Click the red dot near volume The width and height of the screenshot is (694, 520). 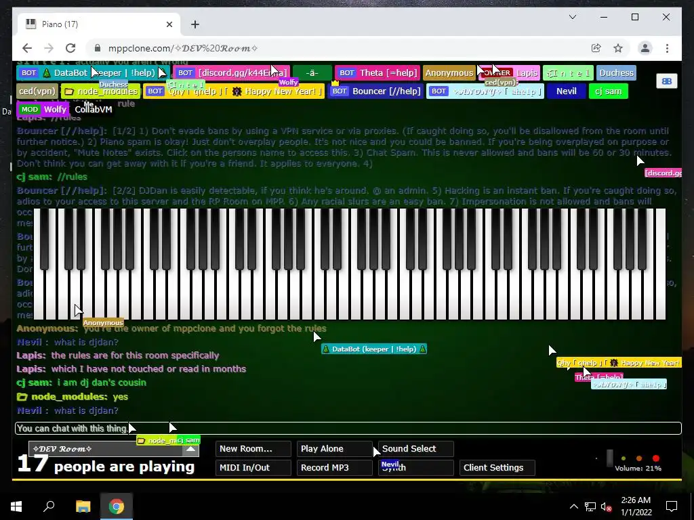pos(656,458)
